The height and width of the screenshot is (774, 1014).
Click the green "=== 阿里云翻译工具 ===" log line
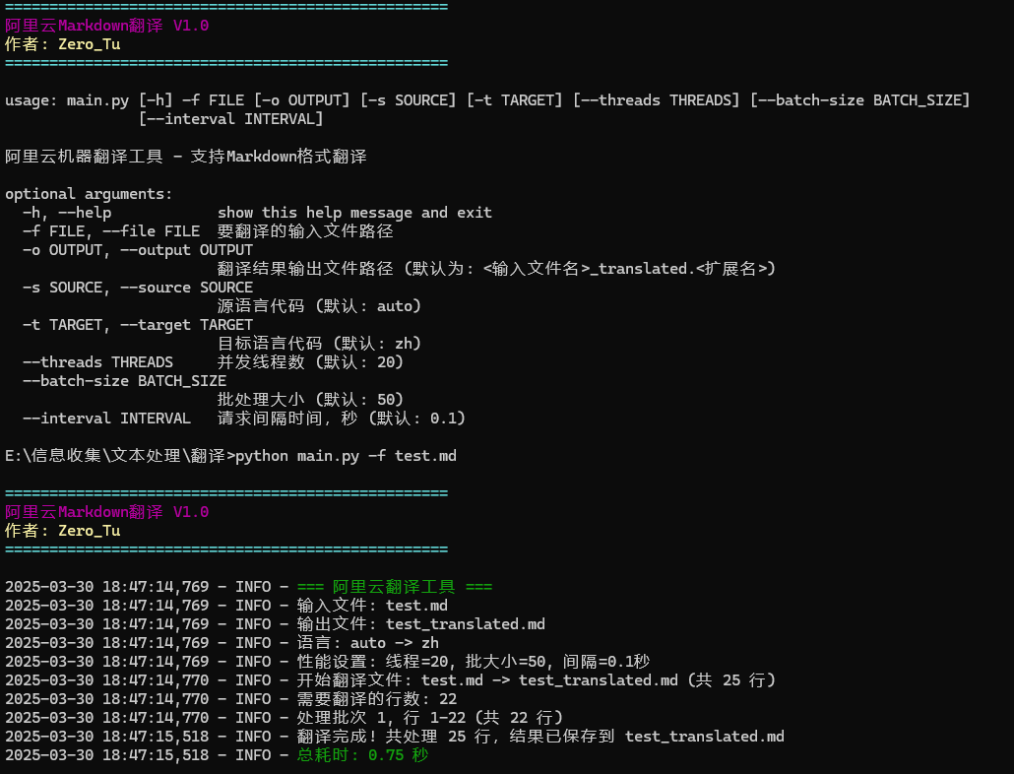(248, 588)
